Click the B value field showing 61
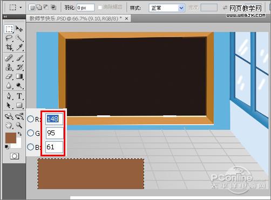This screenshot has height=200, width=271. (55, 147)
